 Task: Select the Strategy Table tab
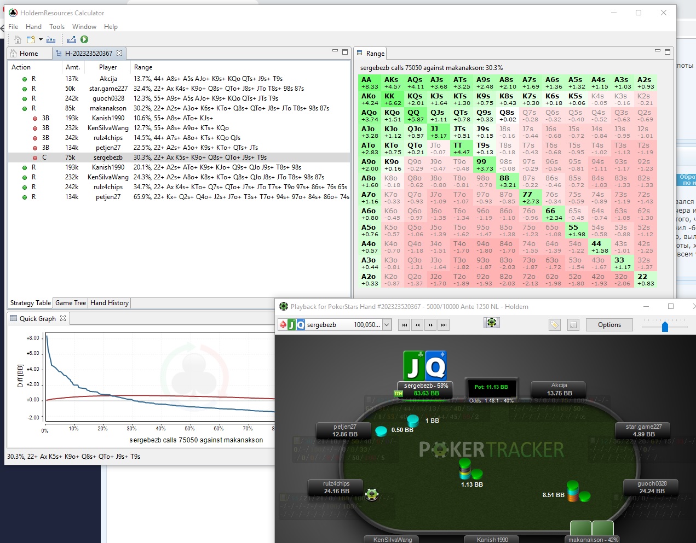[x=31, y=303]
